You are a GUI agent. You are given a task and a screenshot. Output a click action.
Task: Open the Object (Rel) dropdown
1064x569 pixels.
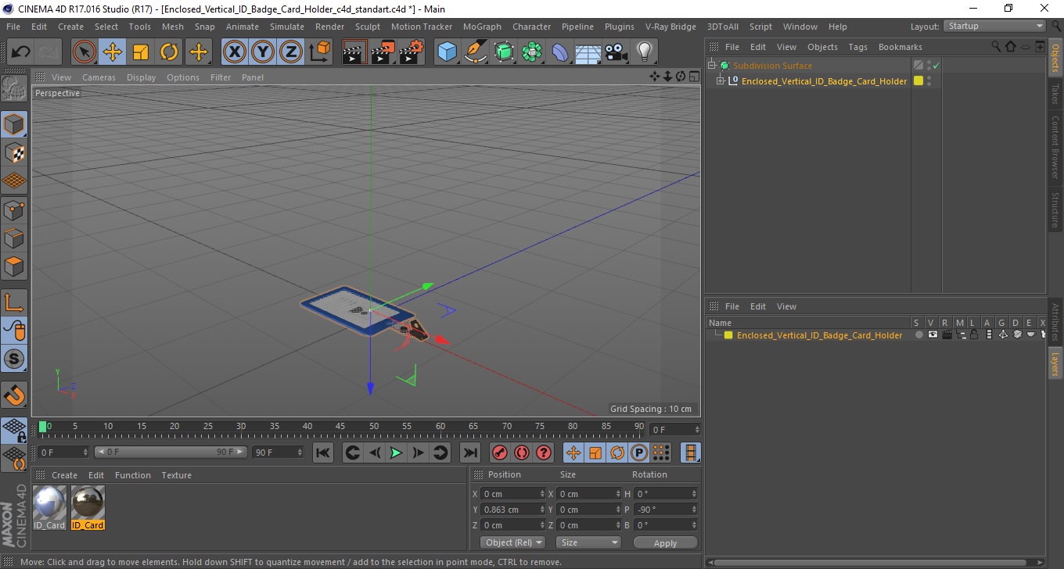point(512,542)
